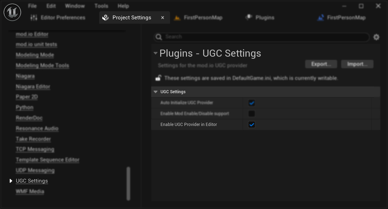Select Niagara in the sidebar
The height and width of the screenshot is (209, 388).
tap(25, 76)
